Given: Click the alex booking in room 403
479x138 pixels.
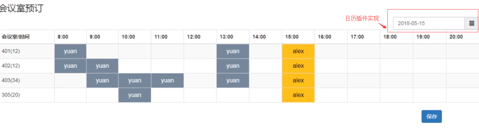Looking at the screenshot, I should pyautogui.click(x=298, y=81).
